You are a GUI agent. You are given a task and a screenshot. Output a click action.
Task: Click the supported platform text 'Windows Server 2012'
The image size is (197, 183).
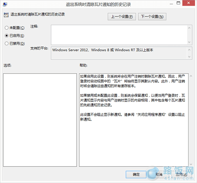pyautogui.click(x=70, y=50)
